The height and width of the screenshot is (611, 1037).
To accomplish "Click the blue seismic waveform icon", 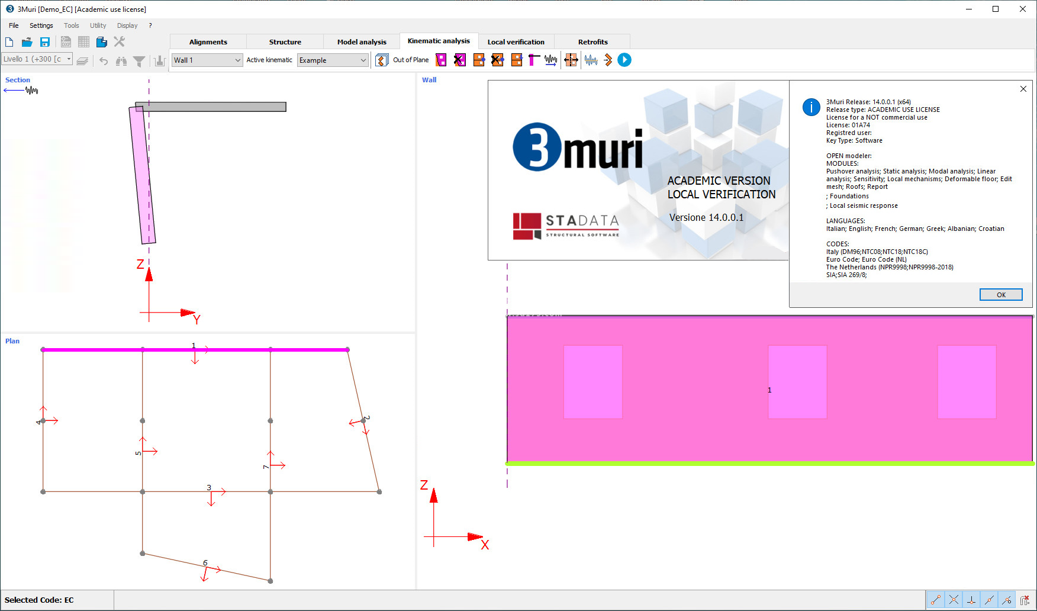I will (591, 60).
